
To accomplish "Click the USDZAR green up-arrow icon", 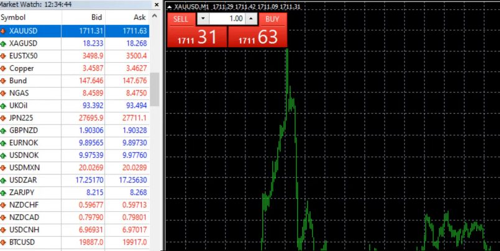I will click(4, 179).
